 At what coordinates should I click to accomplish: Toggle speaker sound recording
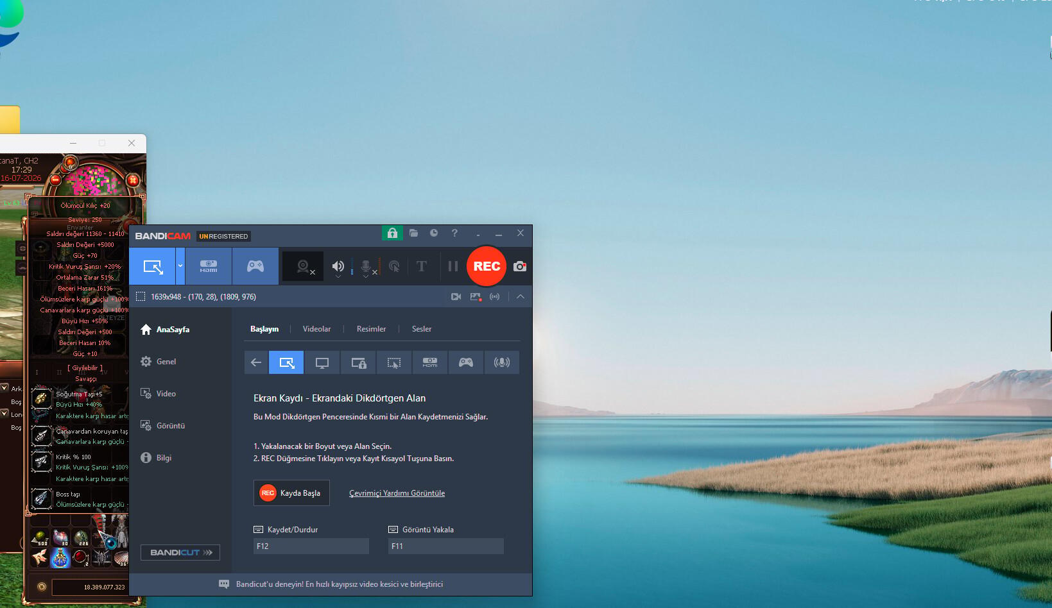click(338, 266)
